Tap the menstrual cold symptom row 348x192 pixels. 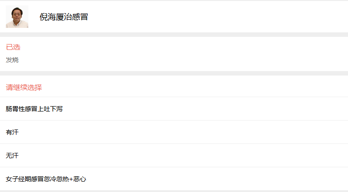46,179
